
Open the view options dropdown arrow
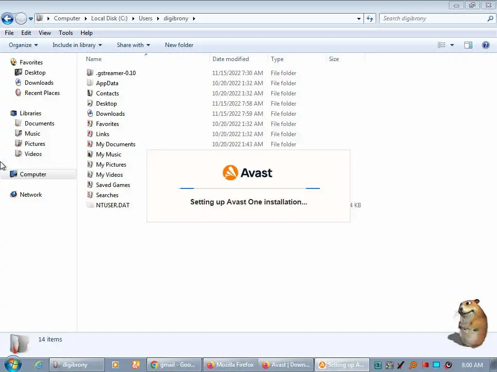(x=452, y=45)
